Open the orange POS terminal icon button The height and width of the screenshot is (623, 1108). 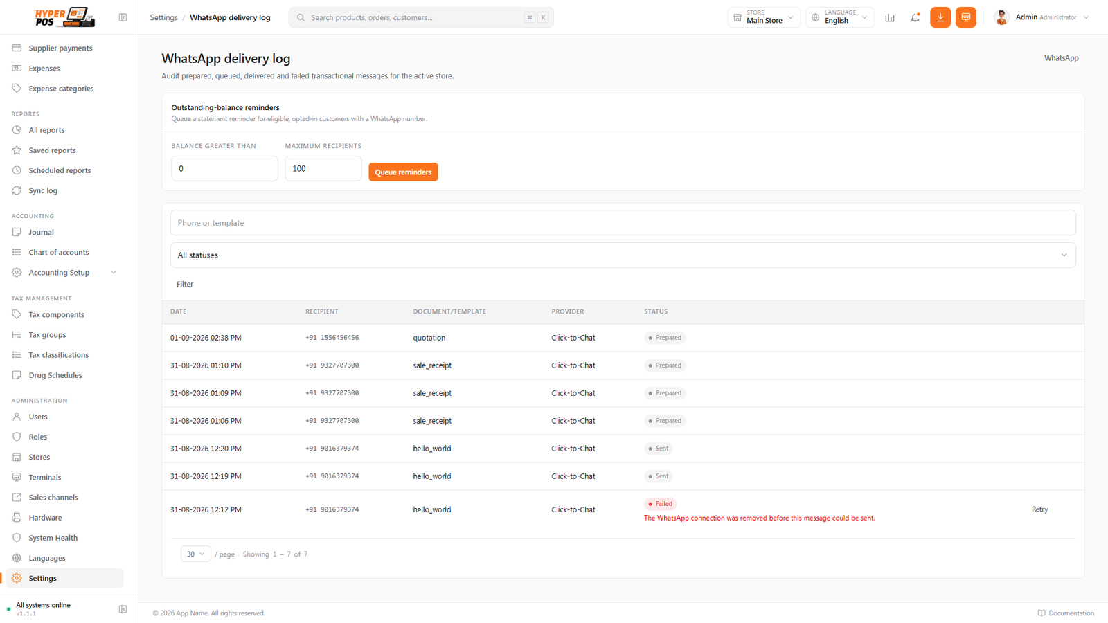[x=966, y=17]
